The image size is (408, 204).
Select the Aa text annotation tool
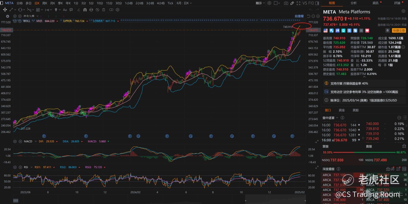point(65,10)
